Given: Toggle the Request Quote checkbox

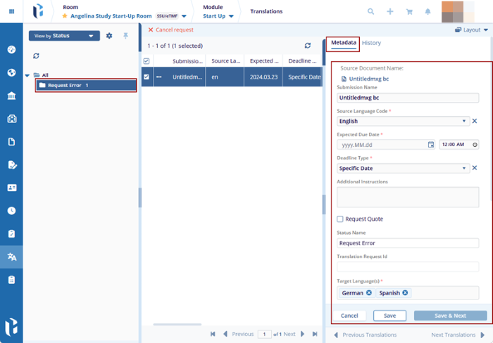Looking at the screenshot, I should click(x=340, y=219).
